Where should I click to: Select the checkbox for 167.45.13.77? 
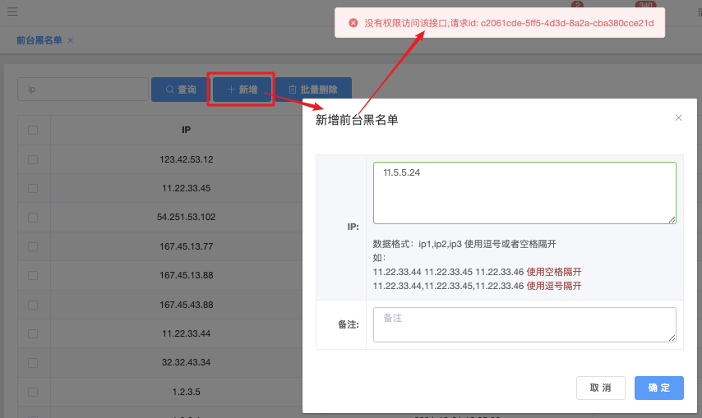[x=33, y=246]
